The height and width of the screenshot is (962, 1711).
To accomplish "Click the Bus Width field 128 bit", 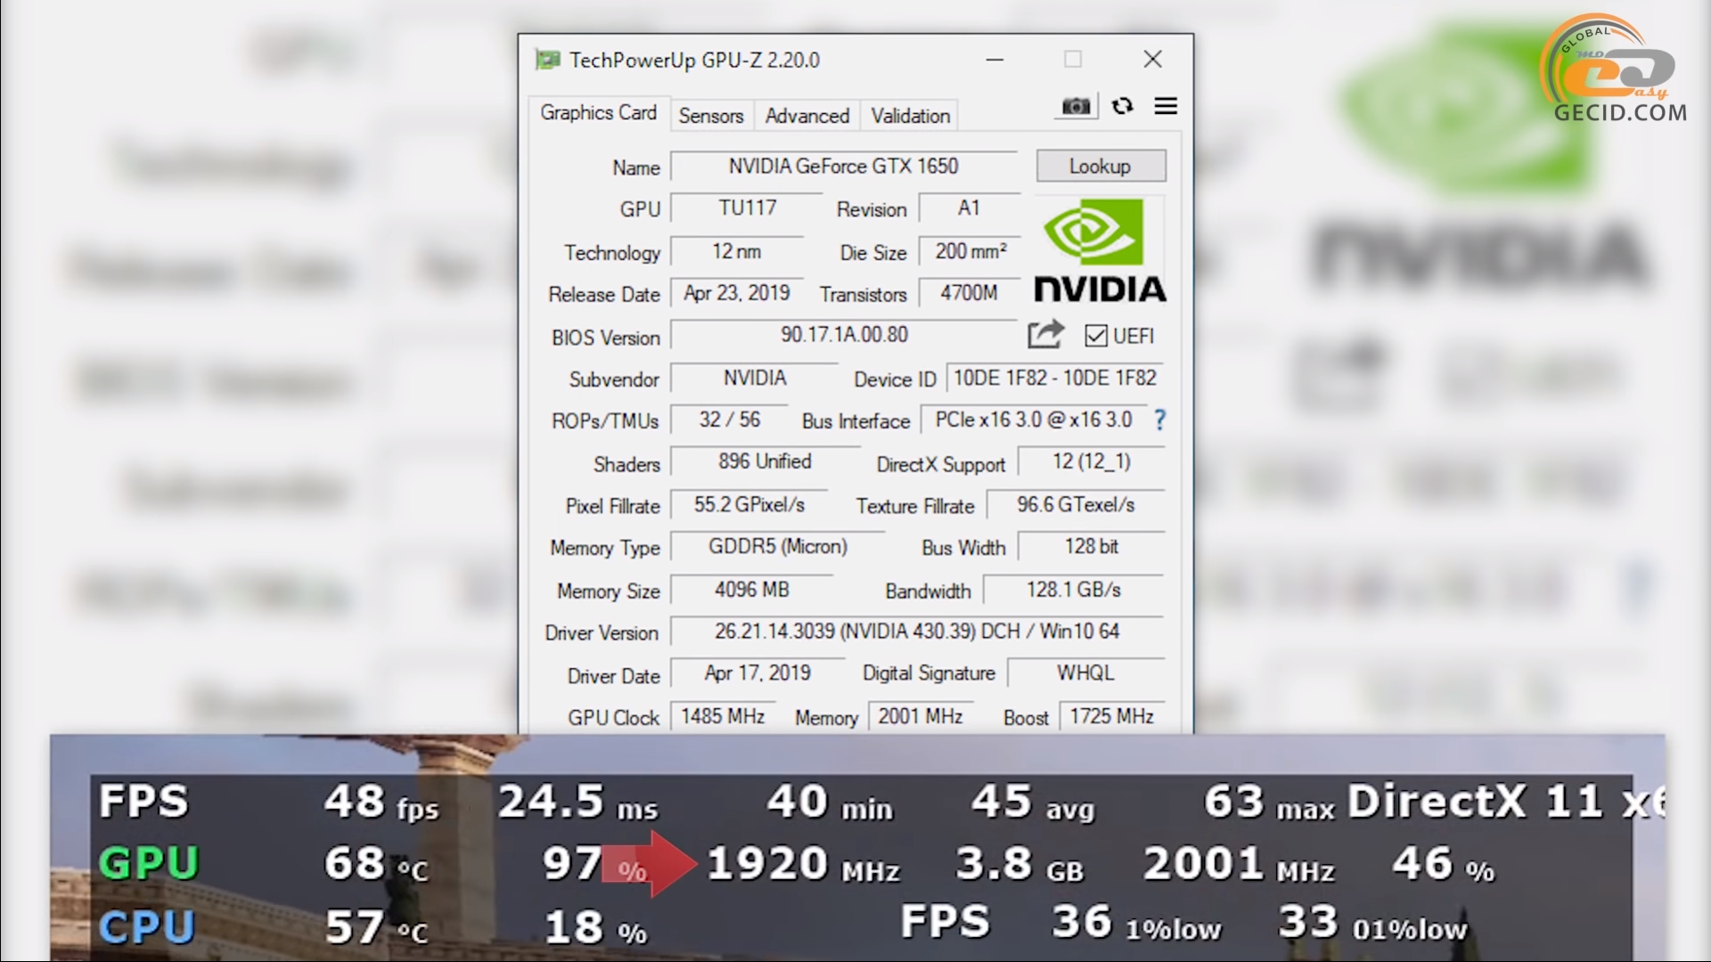I will coord(1092,547).
